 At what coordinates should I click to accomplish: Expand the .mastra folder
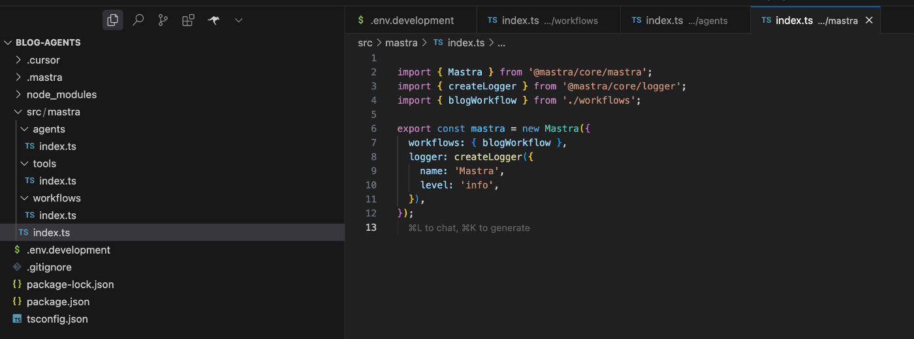pos(172,77)
